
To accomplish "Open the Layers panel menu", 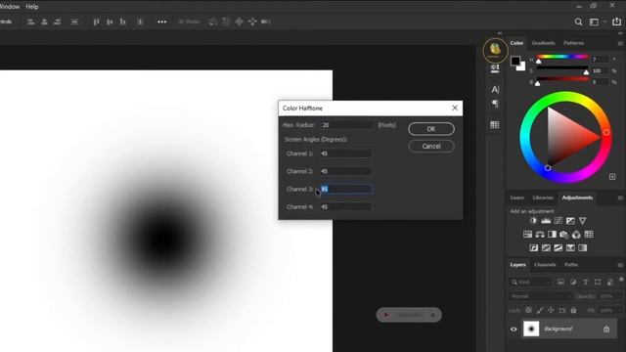I will (620, 265).
